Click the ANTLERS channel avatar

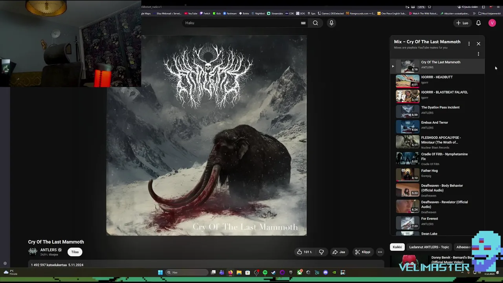pyautogui.click(x=33, y=252)
